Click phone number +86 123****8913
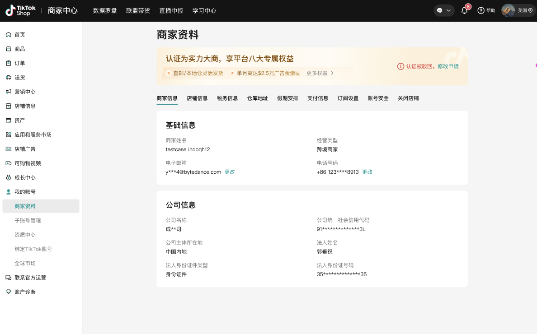 pos(338,172)
